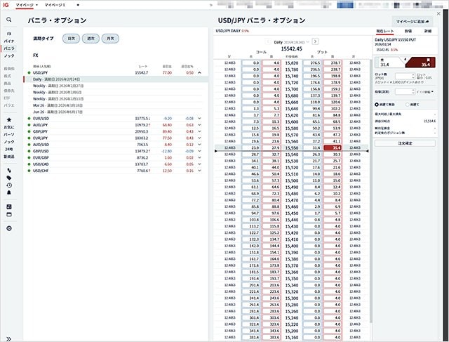
Task: Expand the EUR/USD row
Action: pyautogui.click(x=199, y=119)
